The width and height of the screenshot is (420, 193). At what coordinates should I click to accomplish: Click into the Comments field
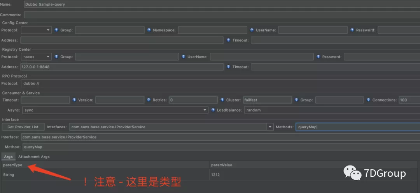222,15
